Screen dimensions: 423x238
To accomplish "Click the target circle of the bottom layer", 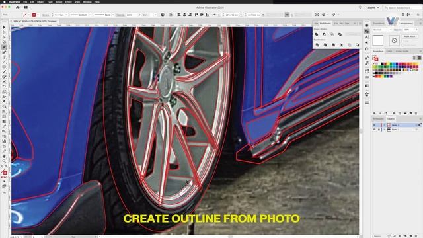I will pyautogui.click(x=416, y=130).
